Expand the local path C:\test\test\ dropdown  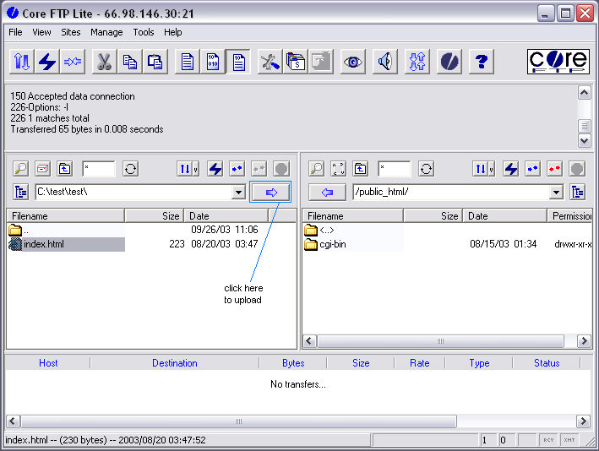pyautogui.click(x=238, y=193)
